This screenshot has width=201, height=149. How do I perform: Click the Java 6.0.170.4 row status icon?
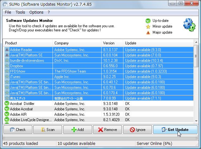[7, 93]
